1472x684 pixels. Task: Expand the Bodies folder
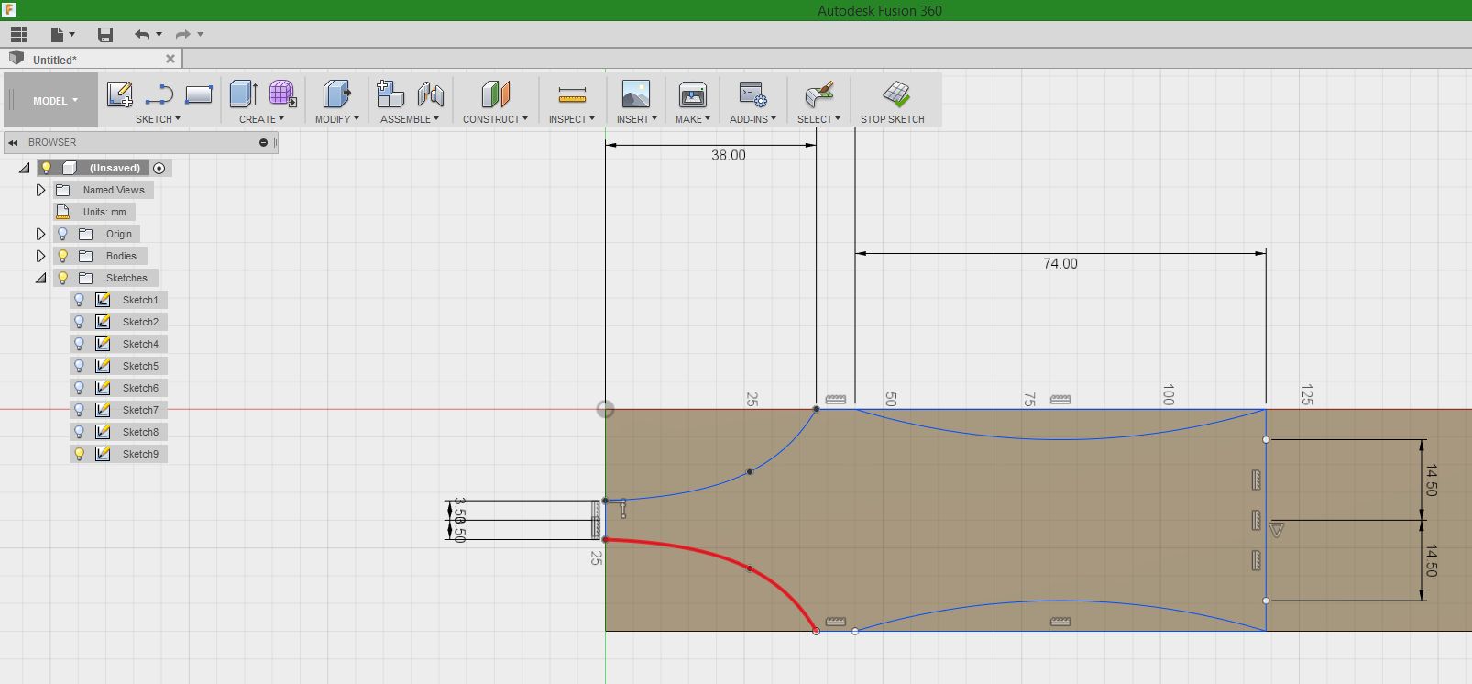(40, 256)
